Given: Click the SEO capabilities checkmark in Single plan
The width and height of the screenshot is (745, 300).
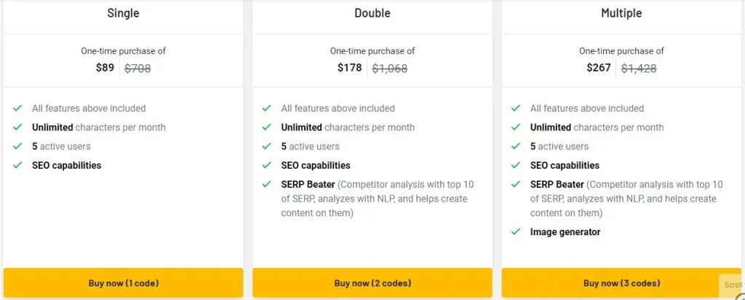Looking at the screenshot, I should coord(17,165).
